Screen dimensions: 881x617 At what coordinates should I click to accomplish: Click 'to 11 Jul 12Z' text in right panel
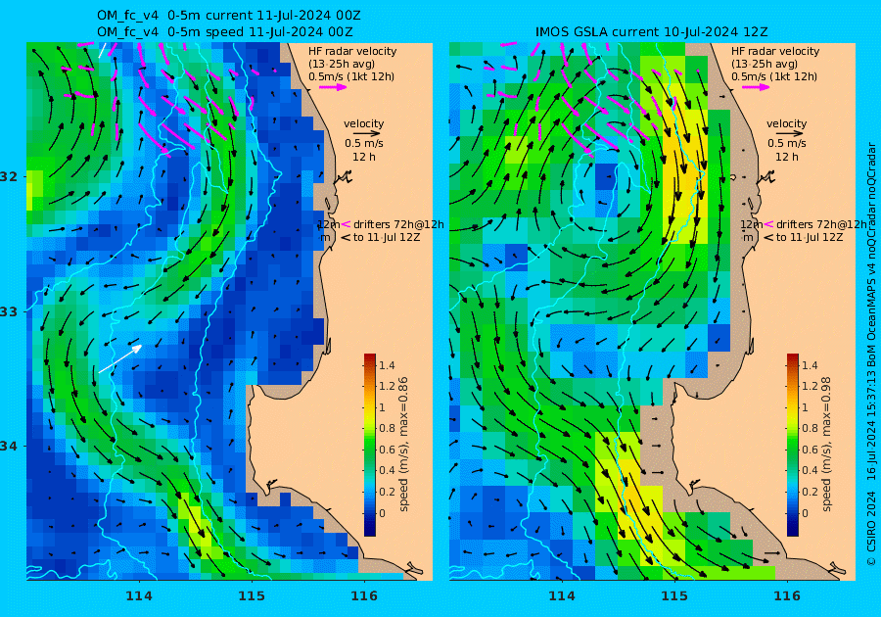click(810, 238)
